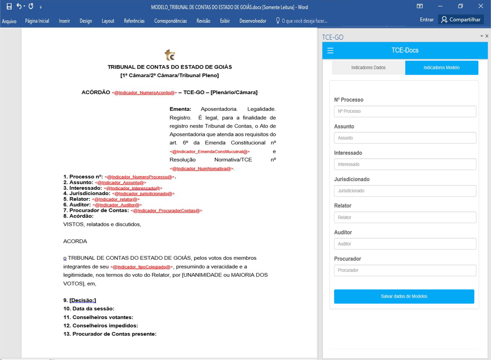This screenshot has width=491, height=360.
Task: Focus the Procurador text field
Action: [405, 270]
